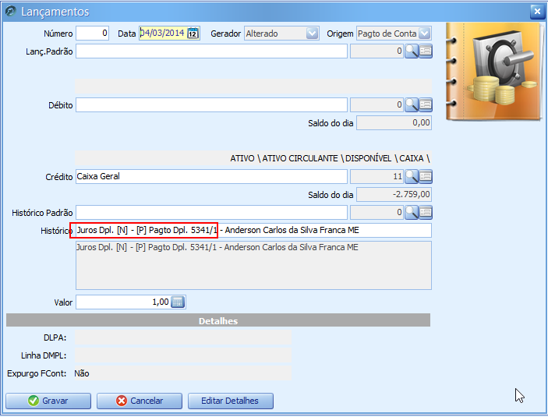This screenshot has height=417, width=548.
Task: Click the Histórico Padrão code number field
Action: [377, 212]
